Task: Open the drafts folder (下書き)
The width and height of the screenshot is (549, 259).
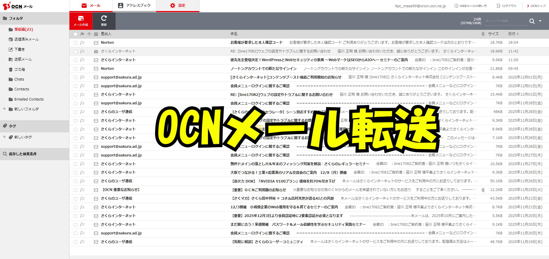Action: pos(19,50)
